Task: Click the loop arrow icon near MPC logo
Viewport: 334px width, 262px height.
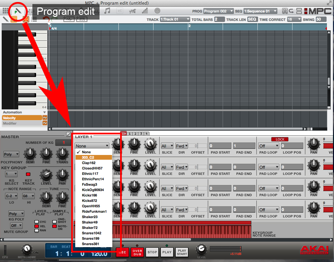Action: pyautogui.click(x=291, y=11)
